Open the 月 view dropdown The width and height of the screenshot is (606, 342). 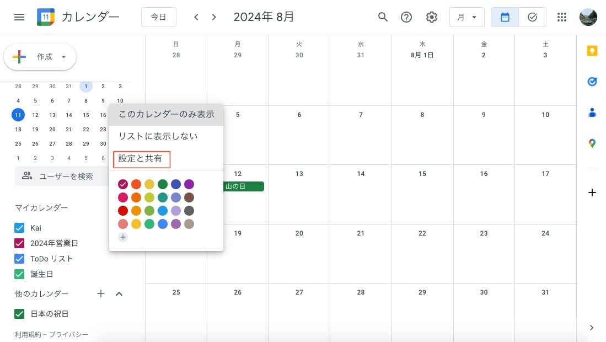[466, 17]
